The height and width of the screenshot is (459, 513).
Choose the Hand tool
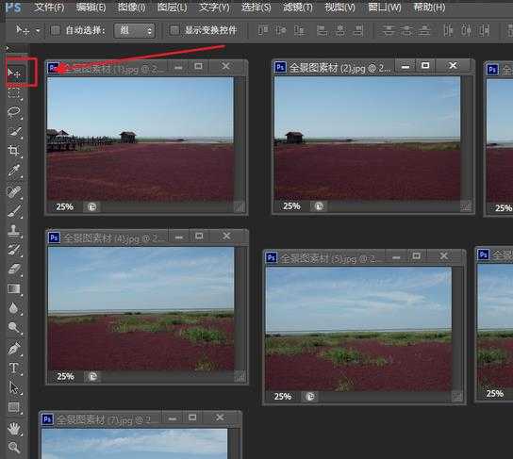click(14, 428)
